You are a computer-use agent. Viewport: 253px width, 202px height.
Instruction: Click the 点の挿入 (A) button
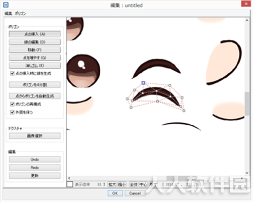point(35,34)
